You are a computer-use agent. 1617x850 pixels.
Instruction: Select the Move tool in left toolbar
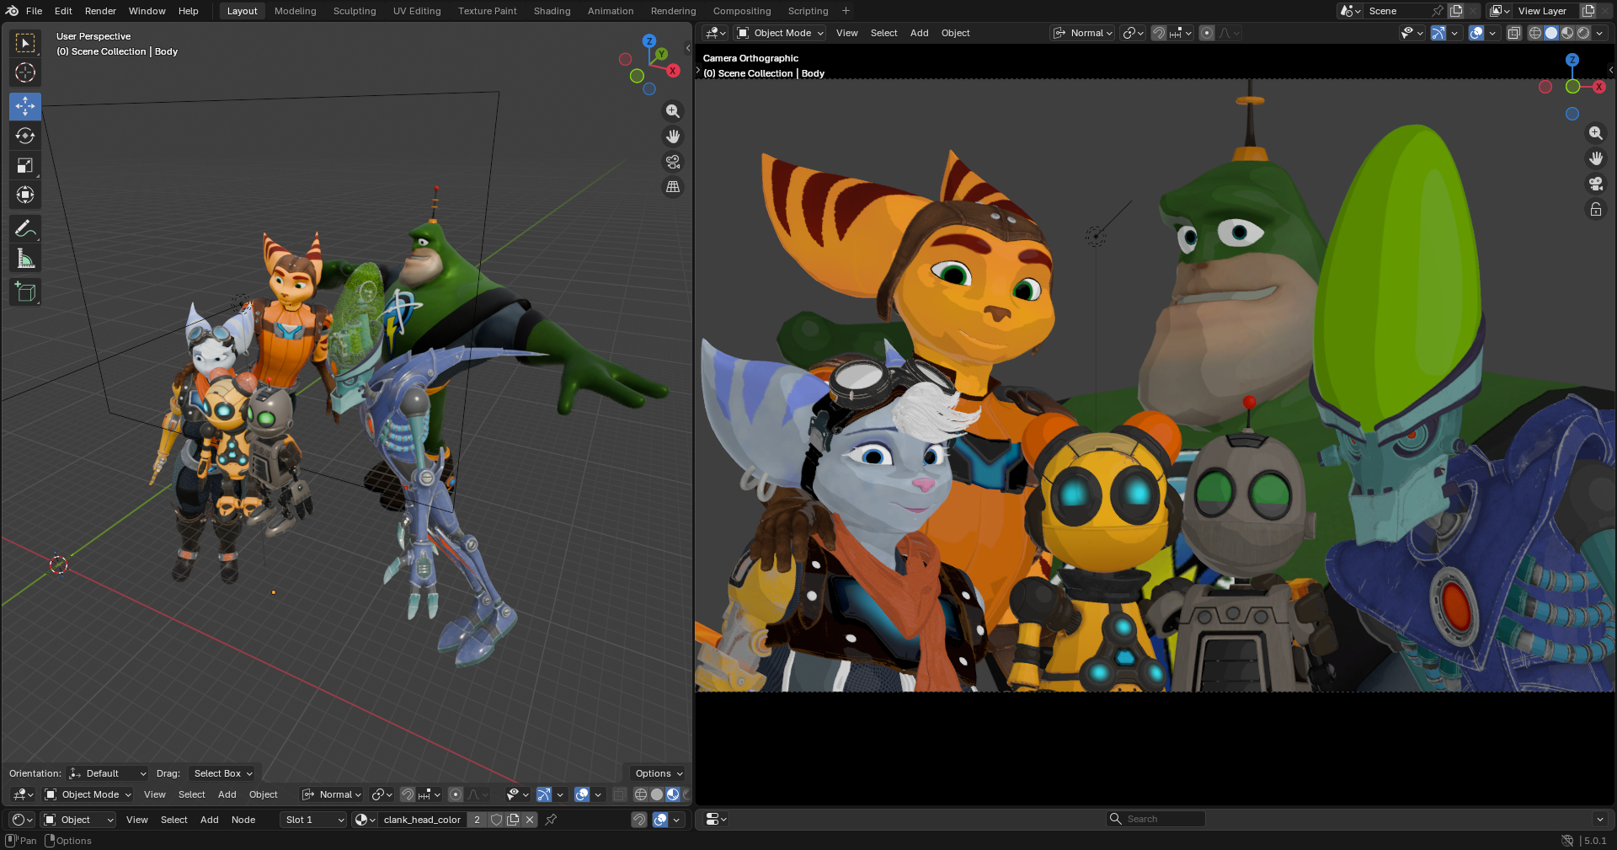(x=25, y=106)
